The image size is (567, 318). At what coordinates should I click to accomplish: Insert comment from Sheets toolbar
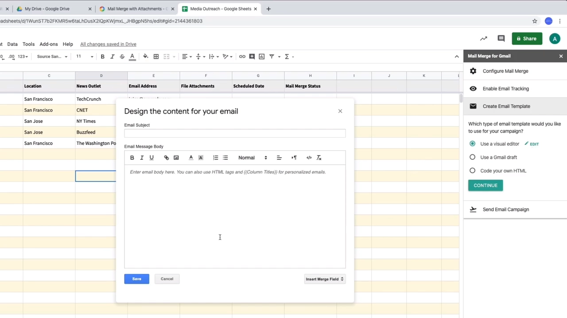[252, 57]
